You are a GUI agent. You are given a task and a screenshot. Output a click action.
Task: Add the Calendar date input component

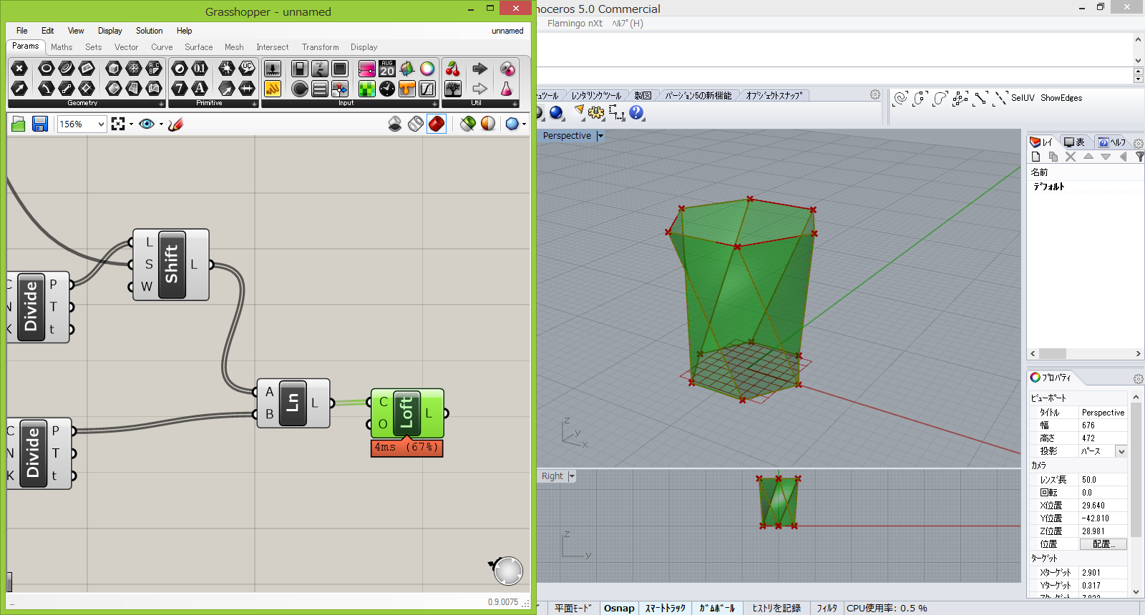pyautogui.click(x=387, y=69)
